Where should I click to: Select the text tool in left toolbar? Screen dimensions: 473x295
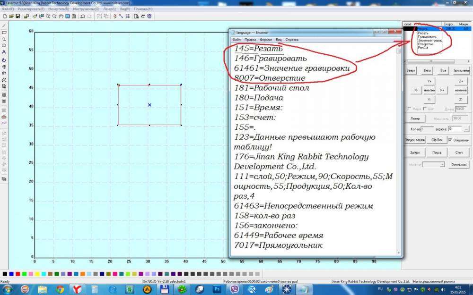pyautogui.click(x=4, y=52)
